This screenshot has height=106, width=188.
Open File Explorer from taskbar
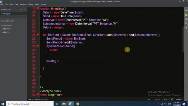64,104
